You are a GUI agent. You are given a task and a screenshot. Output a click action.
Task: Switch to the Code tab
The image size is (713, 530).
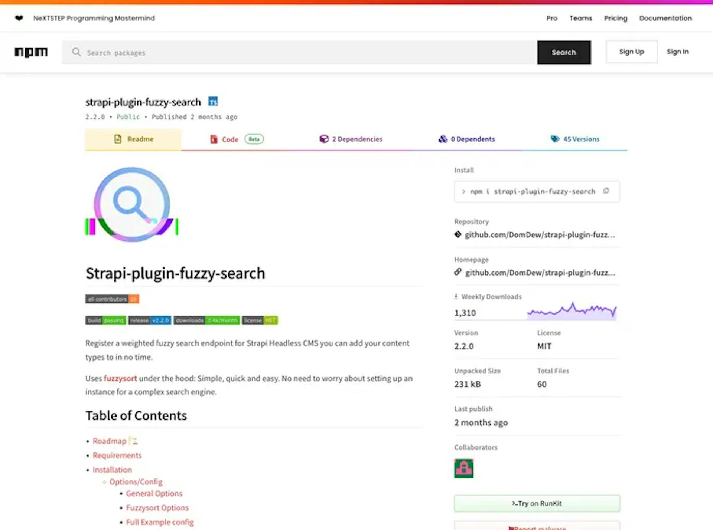point(237,139)
